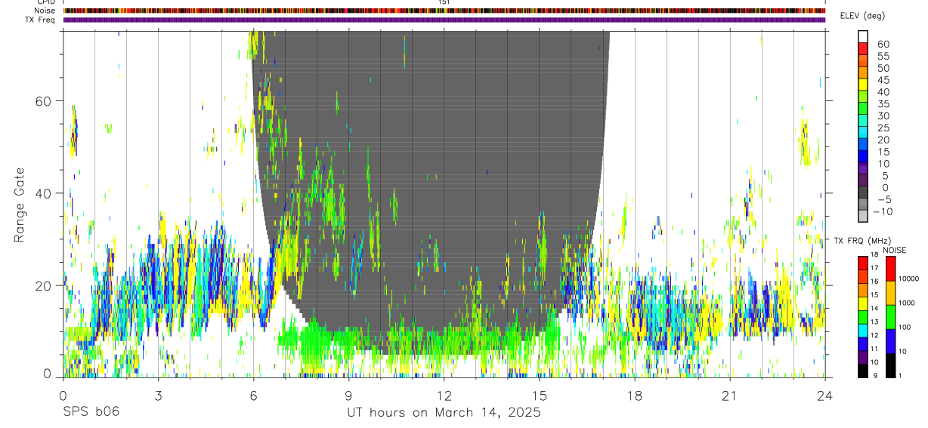Click the red 18 MHz TX frequency swatch

(862, 262)
